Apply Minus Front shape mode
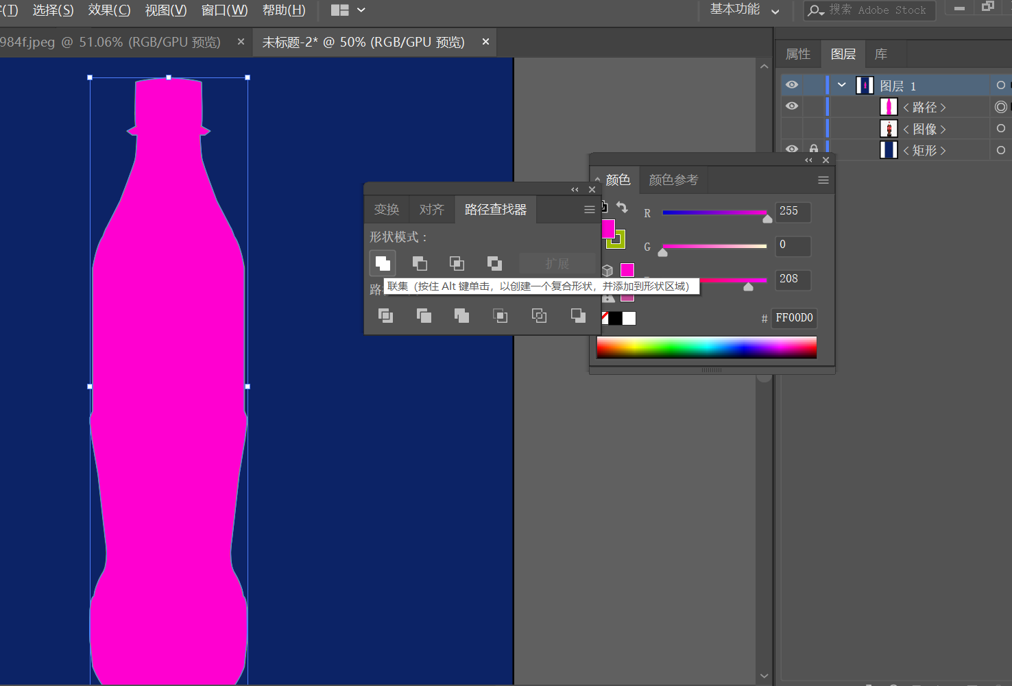The width and height of the screenshot is (1012, 686). [x=420, y=263]
